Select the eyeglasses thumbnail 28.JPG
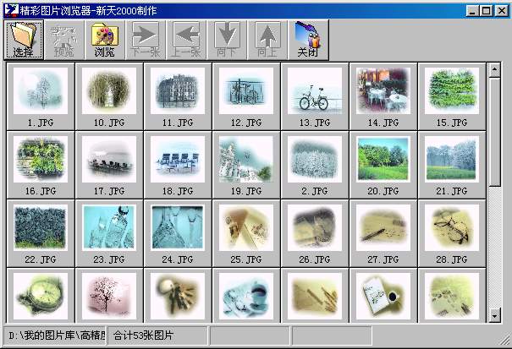 tap(452, 227)
